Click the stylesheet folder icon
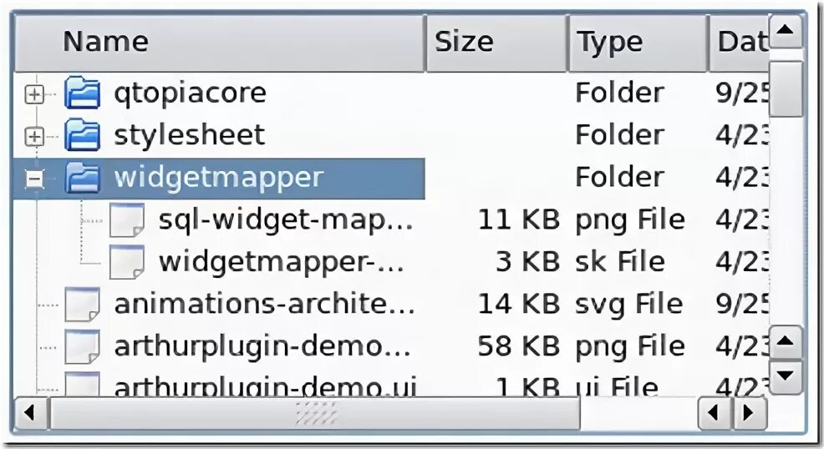 82,135
